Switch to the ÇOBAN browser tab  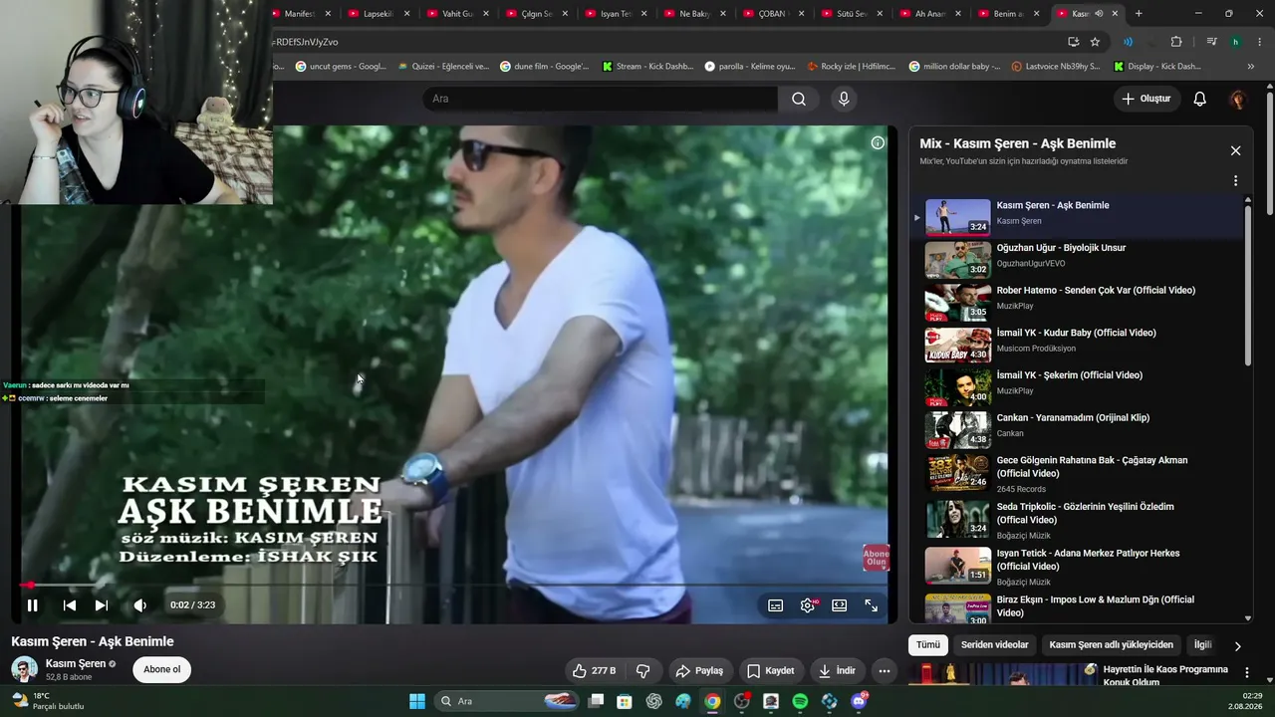[x=773, y=14]
